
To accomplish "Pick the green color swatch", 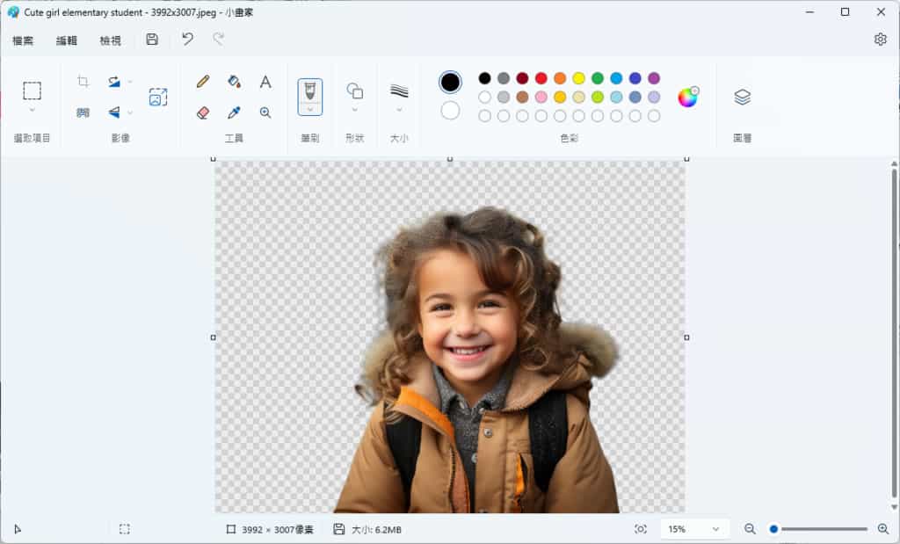I will [598, 78].
